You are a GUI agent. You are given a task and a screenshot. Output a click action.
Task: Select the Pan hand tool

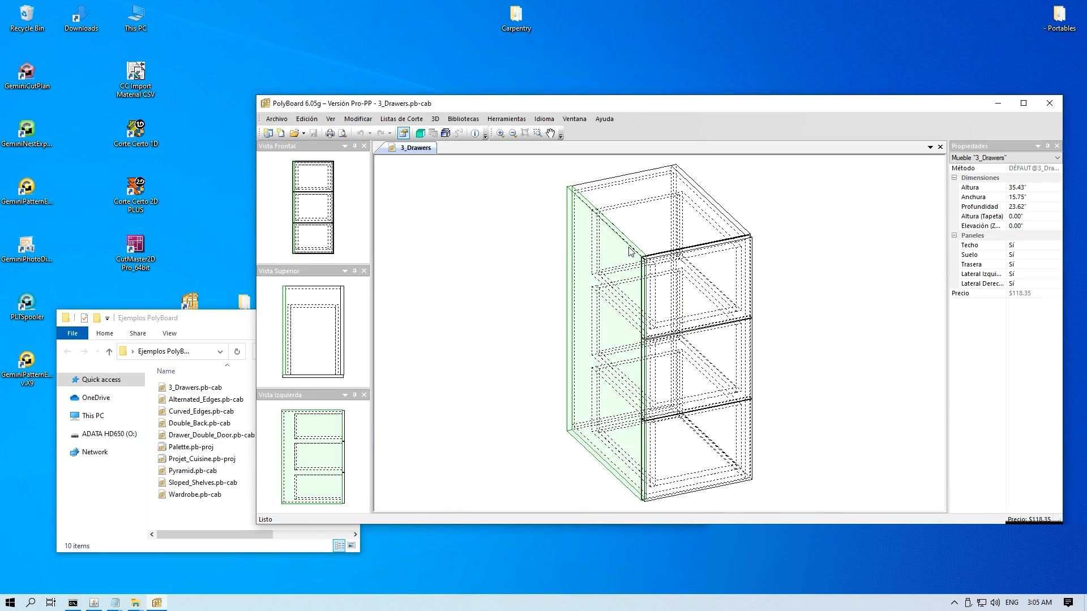tap(550, 134)
